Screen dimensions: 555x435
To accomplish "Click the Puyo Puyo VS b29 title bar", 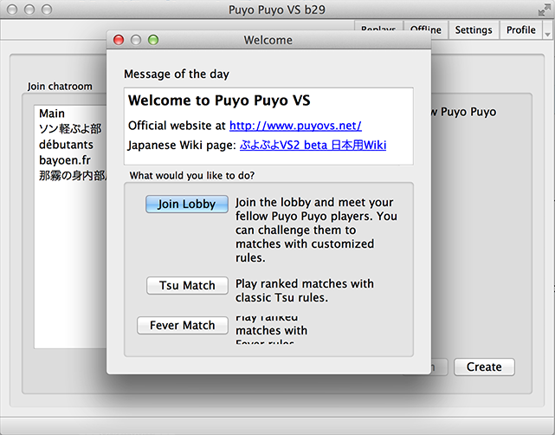I will (x=277, y=9).
